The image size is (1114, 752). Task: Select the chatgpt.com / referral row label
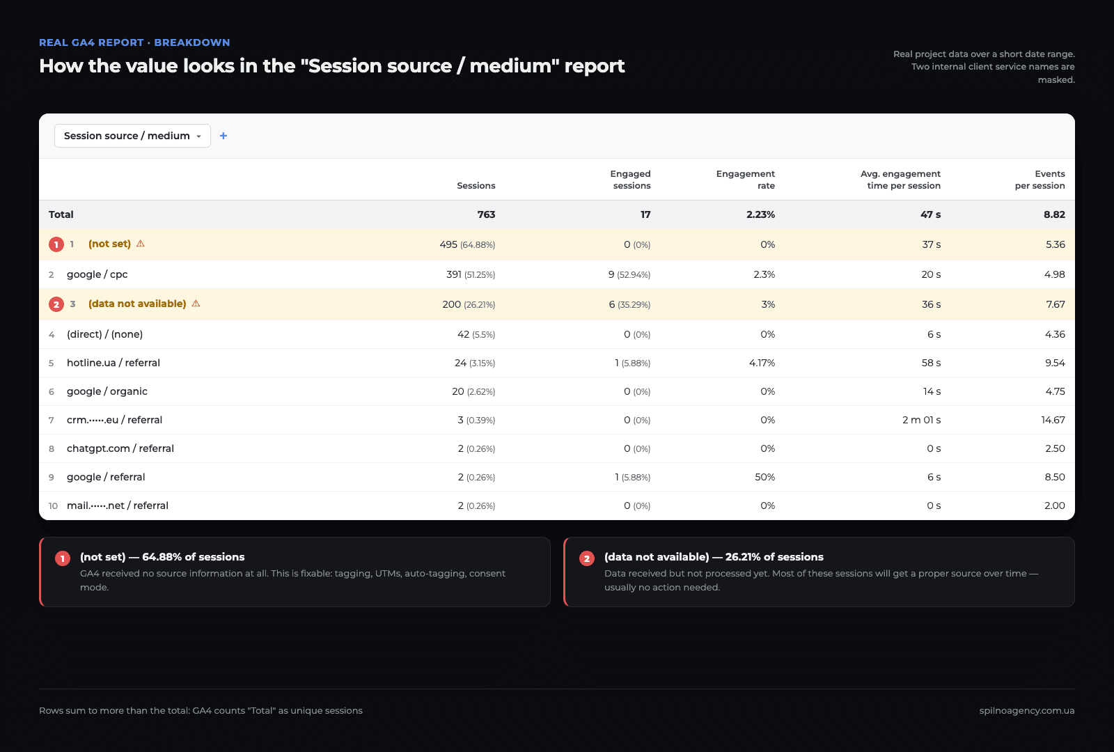120,448
